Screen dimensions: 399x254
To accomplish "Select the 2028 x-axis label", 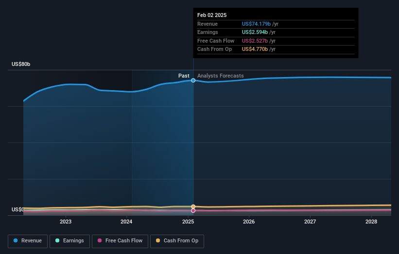I will 371,222.
